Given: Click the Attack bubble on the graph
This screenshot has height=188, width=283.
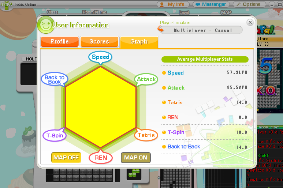Looking at the screenshot, I should pyautogui.click(x=146, y=79).
